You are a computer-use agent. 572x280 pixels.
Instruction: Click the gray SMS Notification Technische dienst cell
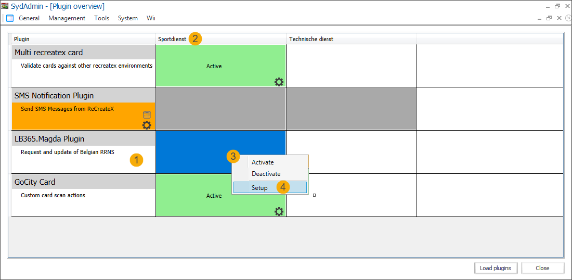(x=351, y=109)
